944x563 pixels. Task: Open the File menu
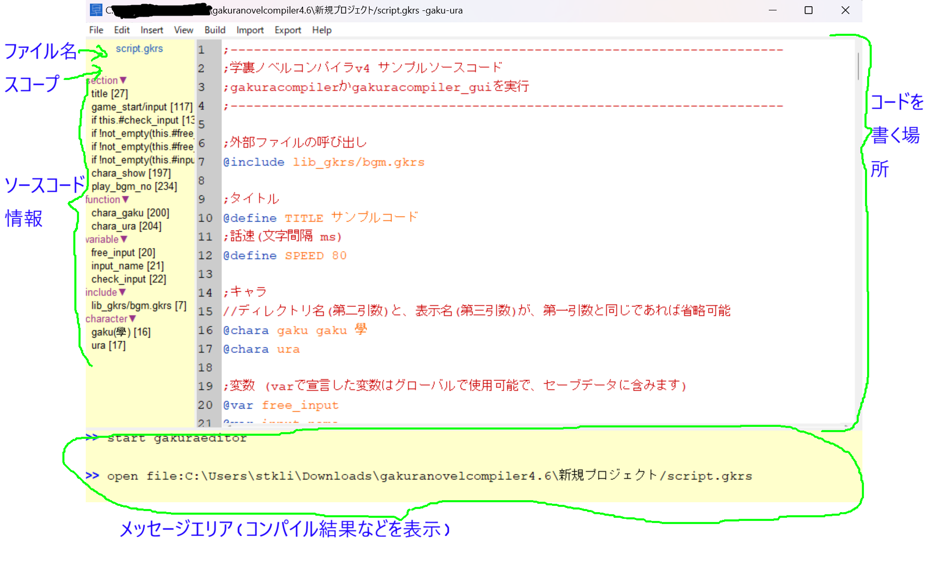[96, 30]
